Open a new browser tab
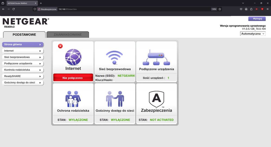Viewport: 271px width, 147px height. click(41, 3)
